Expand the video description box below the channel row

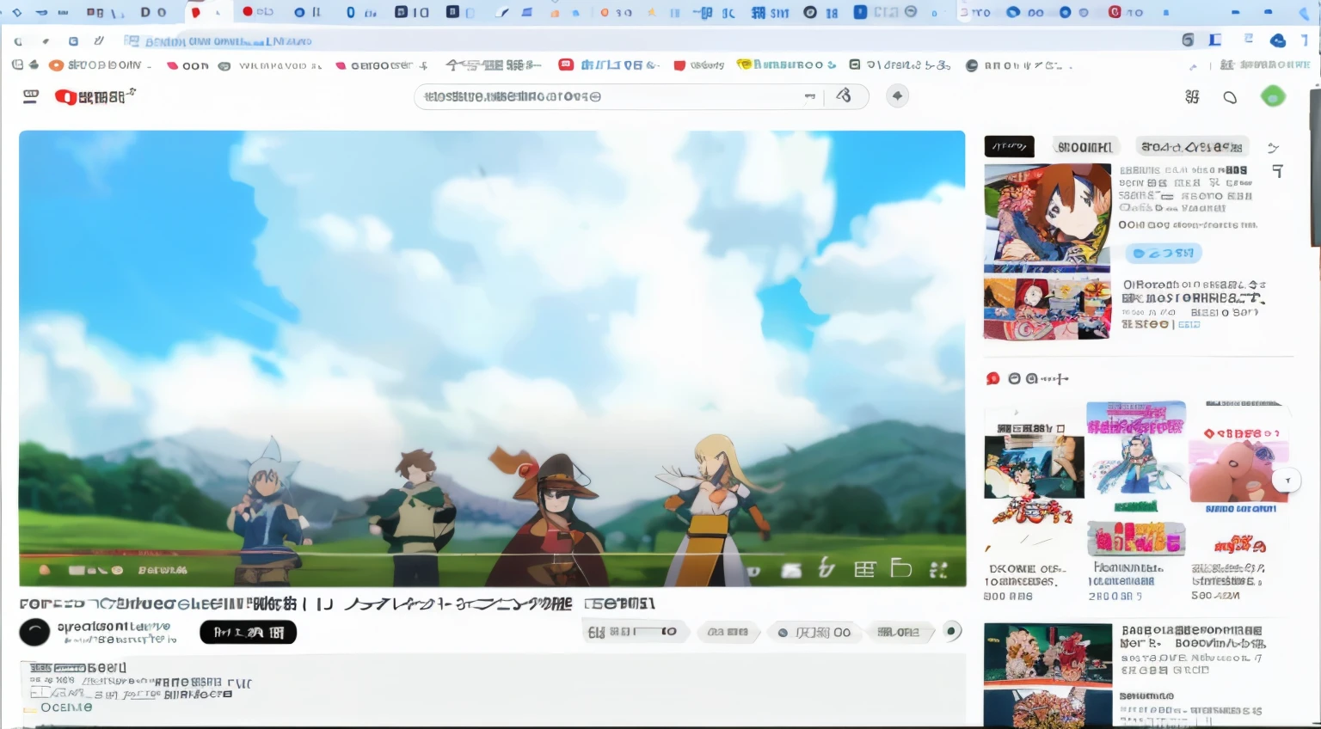pyautogui.click(x=492, y=690)
